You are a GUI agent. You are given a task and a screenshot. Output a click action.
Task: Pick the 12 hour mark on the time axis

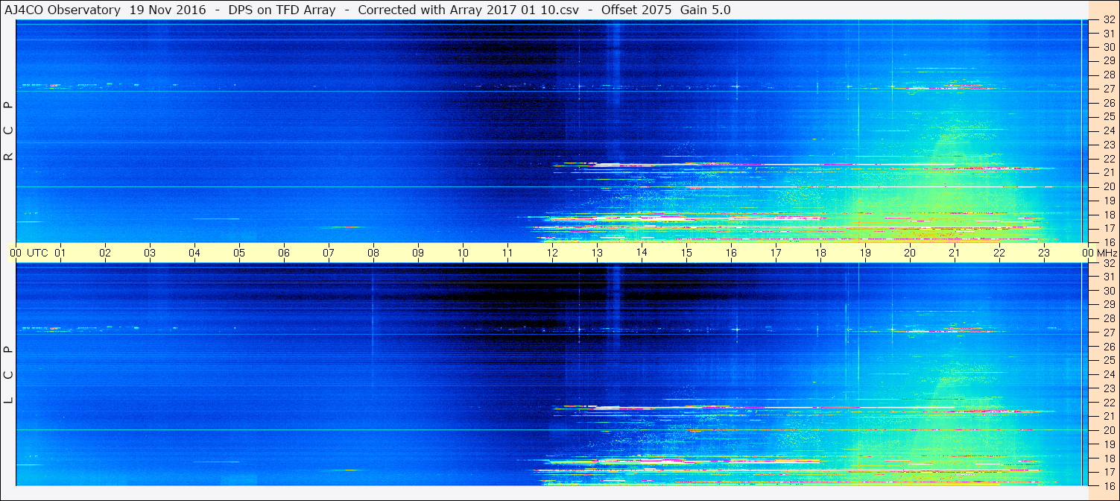552,253
